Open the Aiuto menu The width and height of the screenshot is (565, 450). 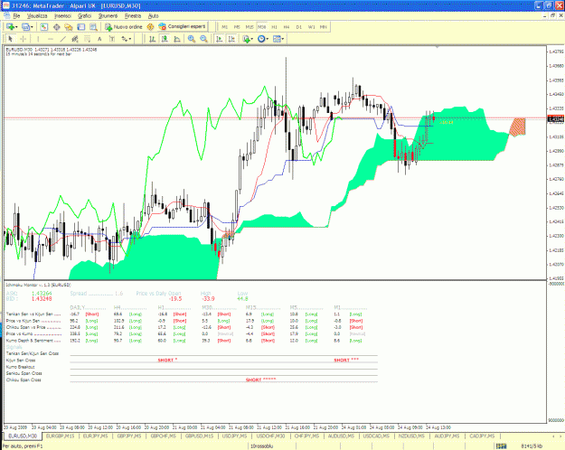point(153,16)
